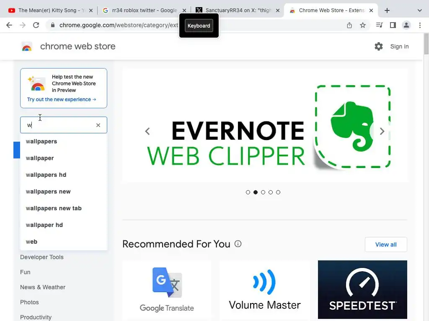The height and width of the screenshot is (321, 429).
Task: Reload the current page
Action: [x=36, y=25]
